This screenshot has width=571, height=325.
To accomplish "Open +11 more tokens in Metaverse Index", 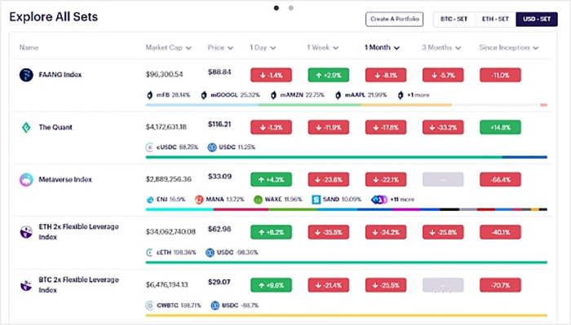I will coord(392,200).
